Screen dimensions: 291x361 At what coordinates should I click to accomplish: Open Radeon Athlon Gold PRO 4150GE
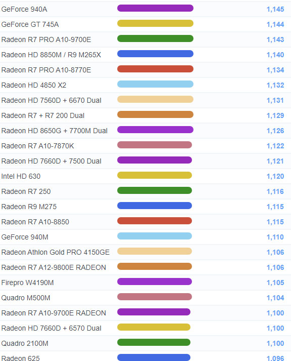(56, 252)
